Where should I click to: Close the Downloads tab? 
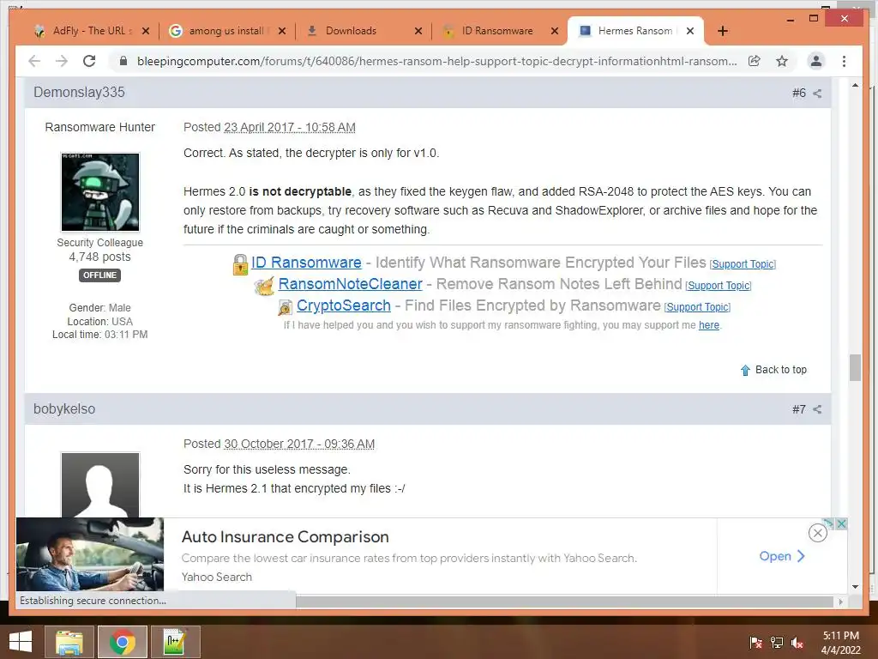tap(418, 31)
